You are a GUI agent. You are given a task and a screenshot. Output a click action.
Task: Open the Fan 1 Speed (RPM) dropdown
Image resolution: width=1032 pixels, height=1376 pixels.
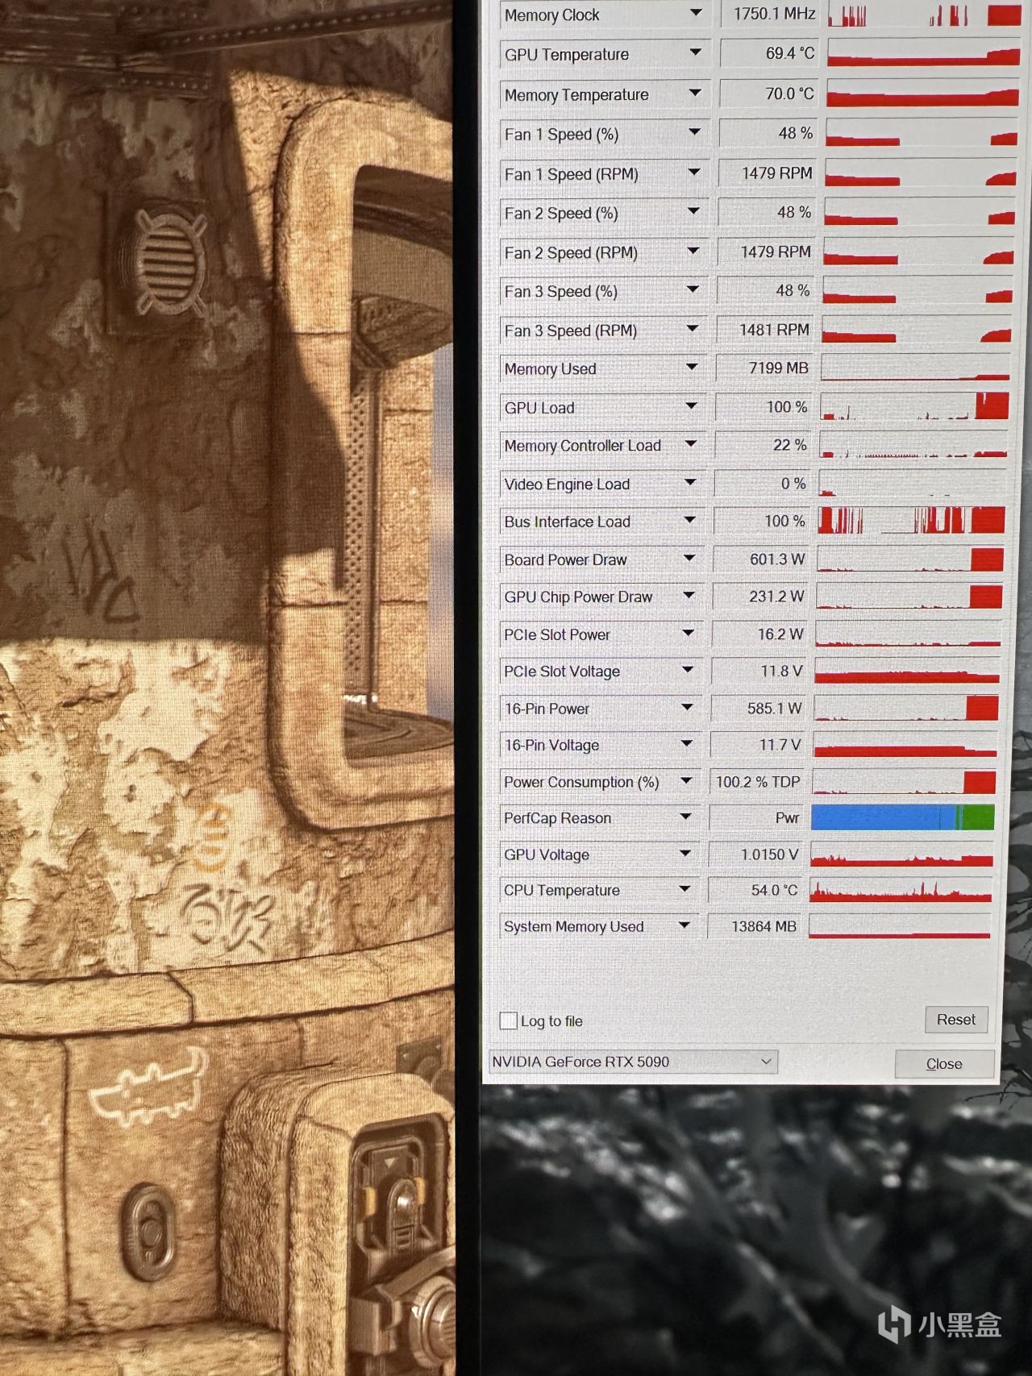tap(693, 172)
